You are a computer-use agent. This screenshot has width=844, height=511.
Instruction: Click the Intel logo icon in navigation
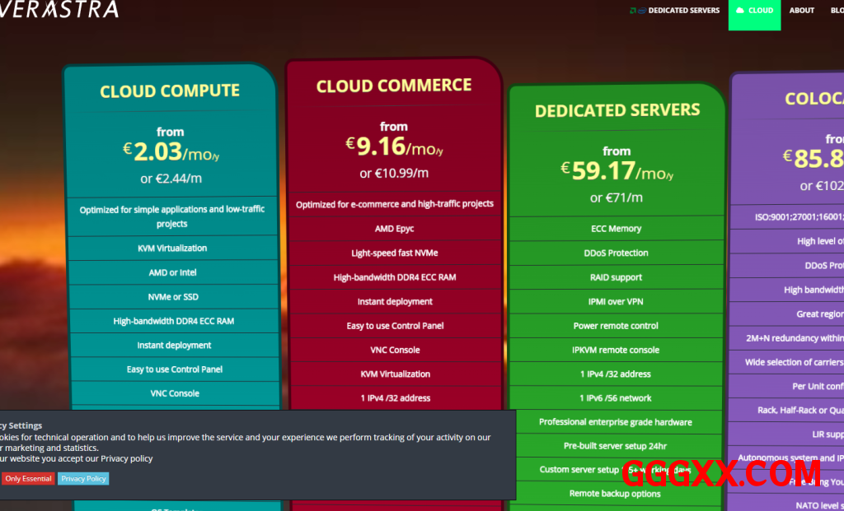(641, 11)
